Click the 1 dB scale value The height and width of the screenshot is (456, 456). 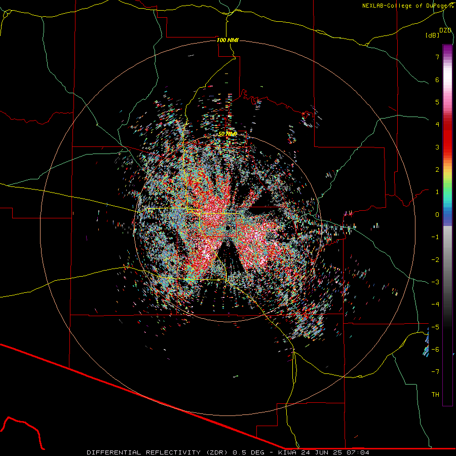(437, 192)
